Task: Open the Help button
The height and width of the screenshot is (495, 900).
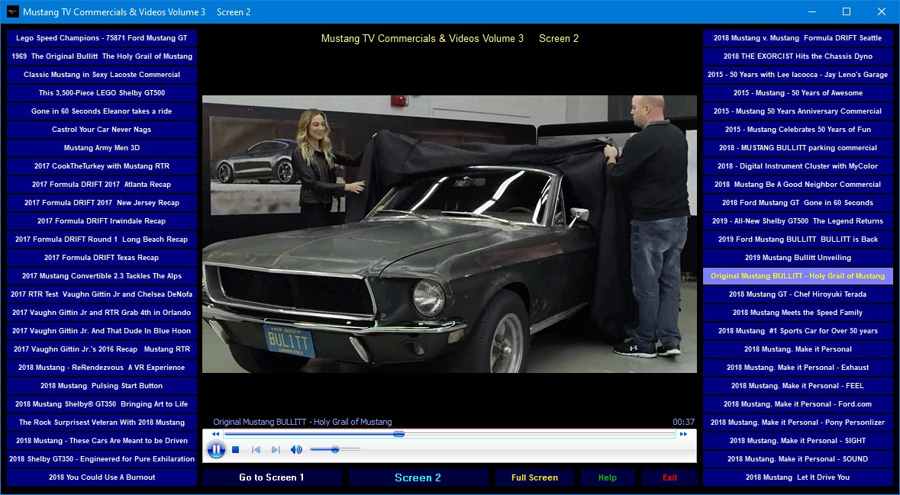Action: coord(608,477)
